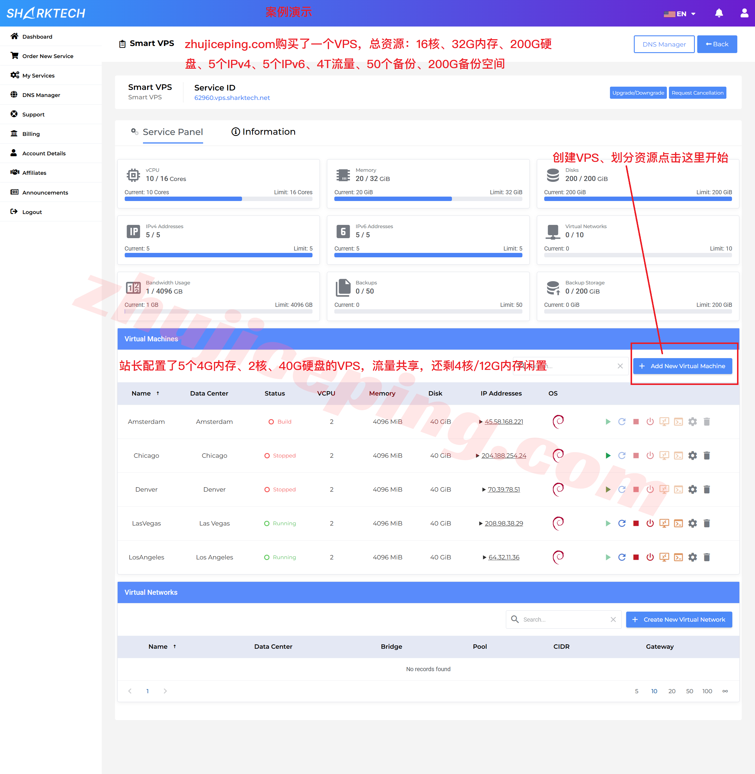The height and width of the screenshot is (774, 755).
Task: Restart the LasVegas virtual machine
Action: 622,523
